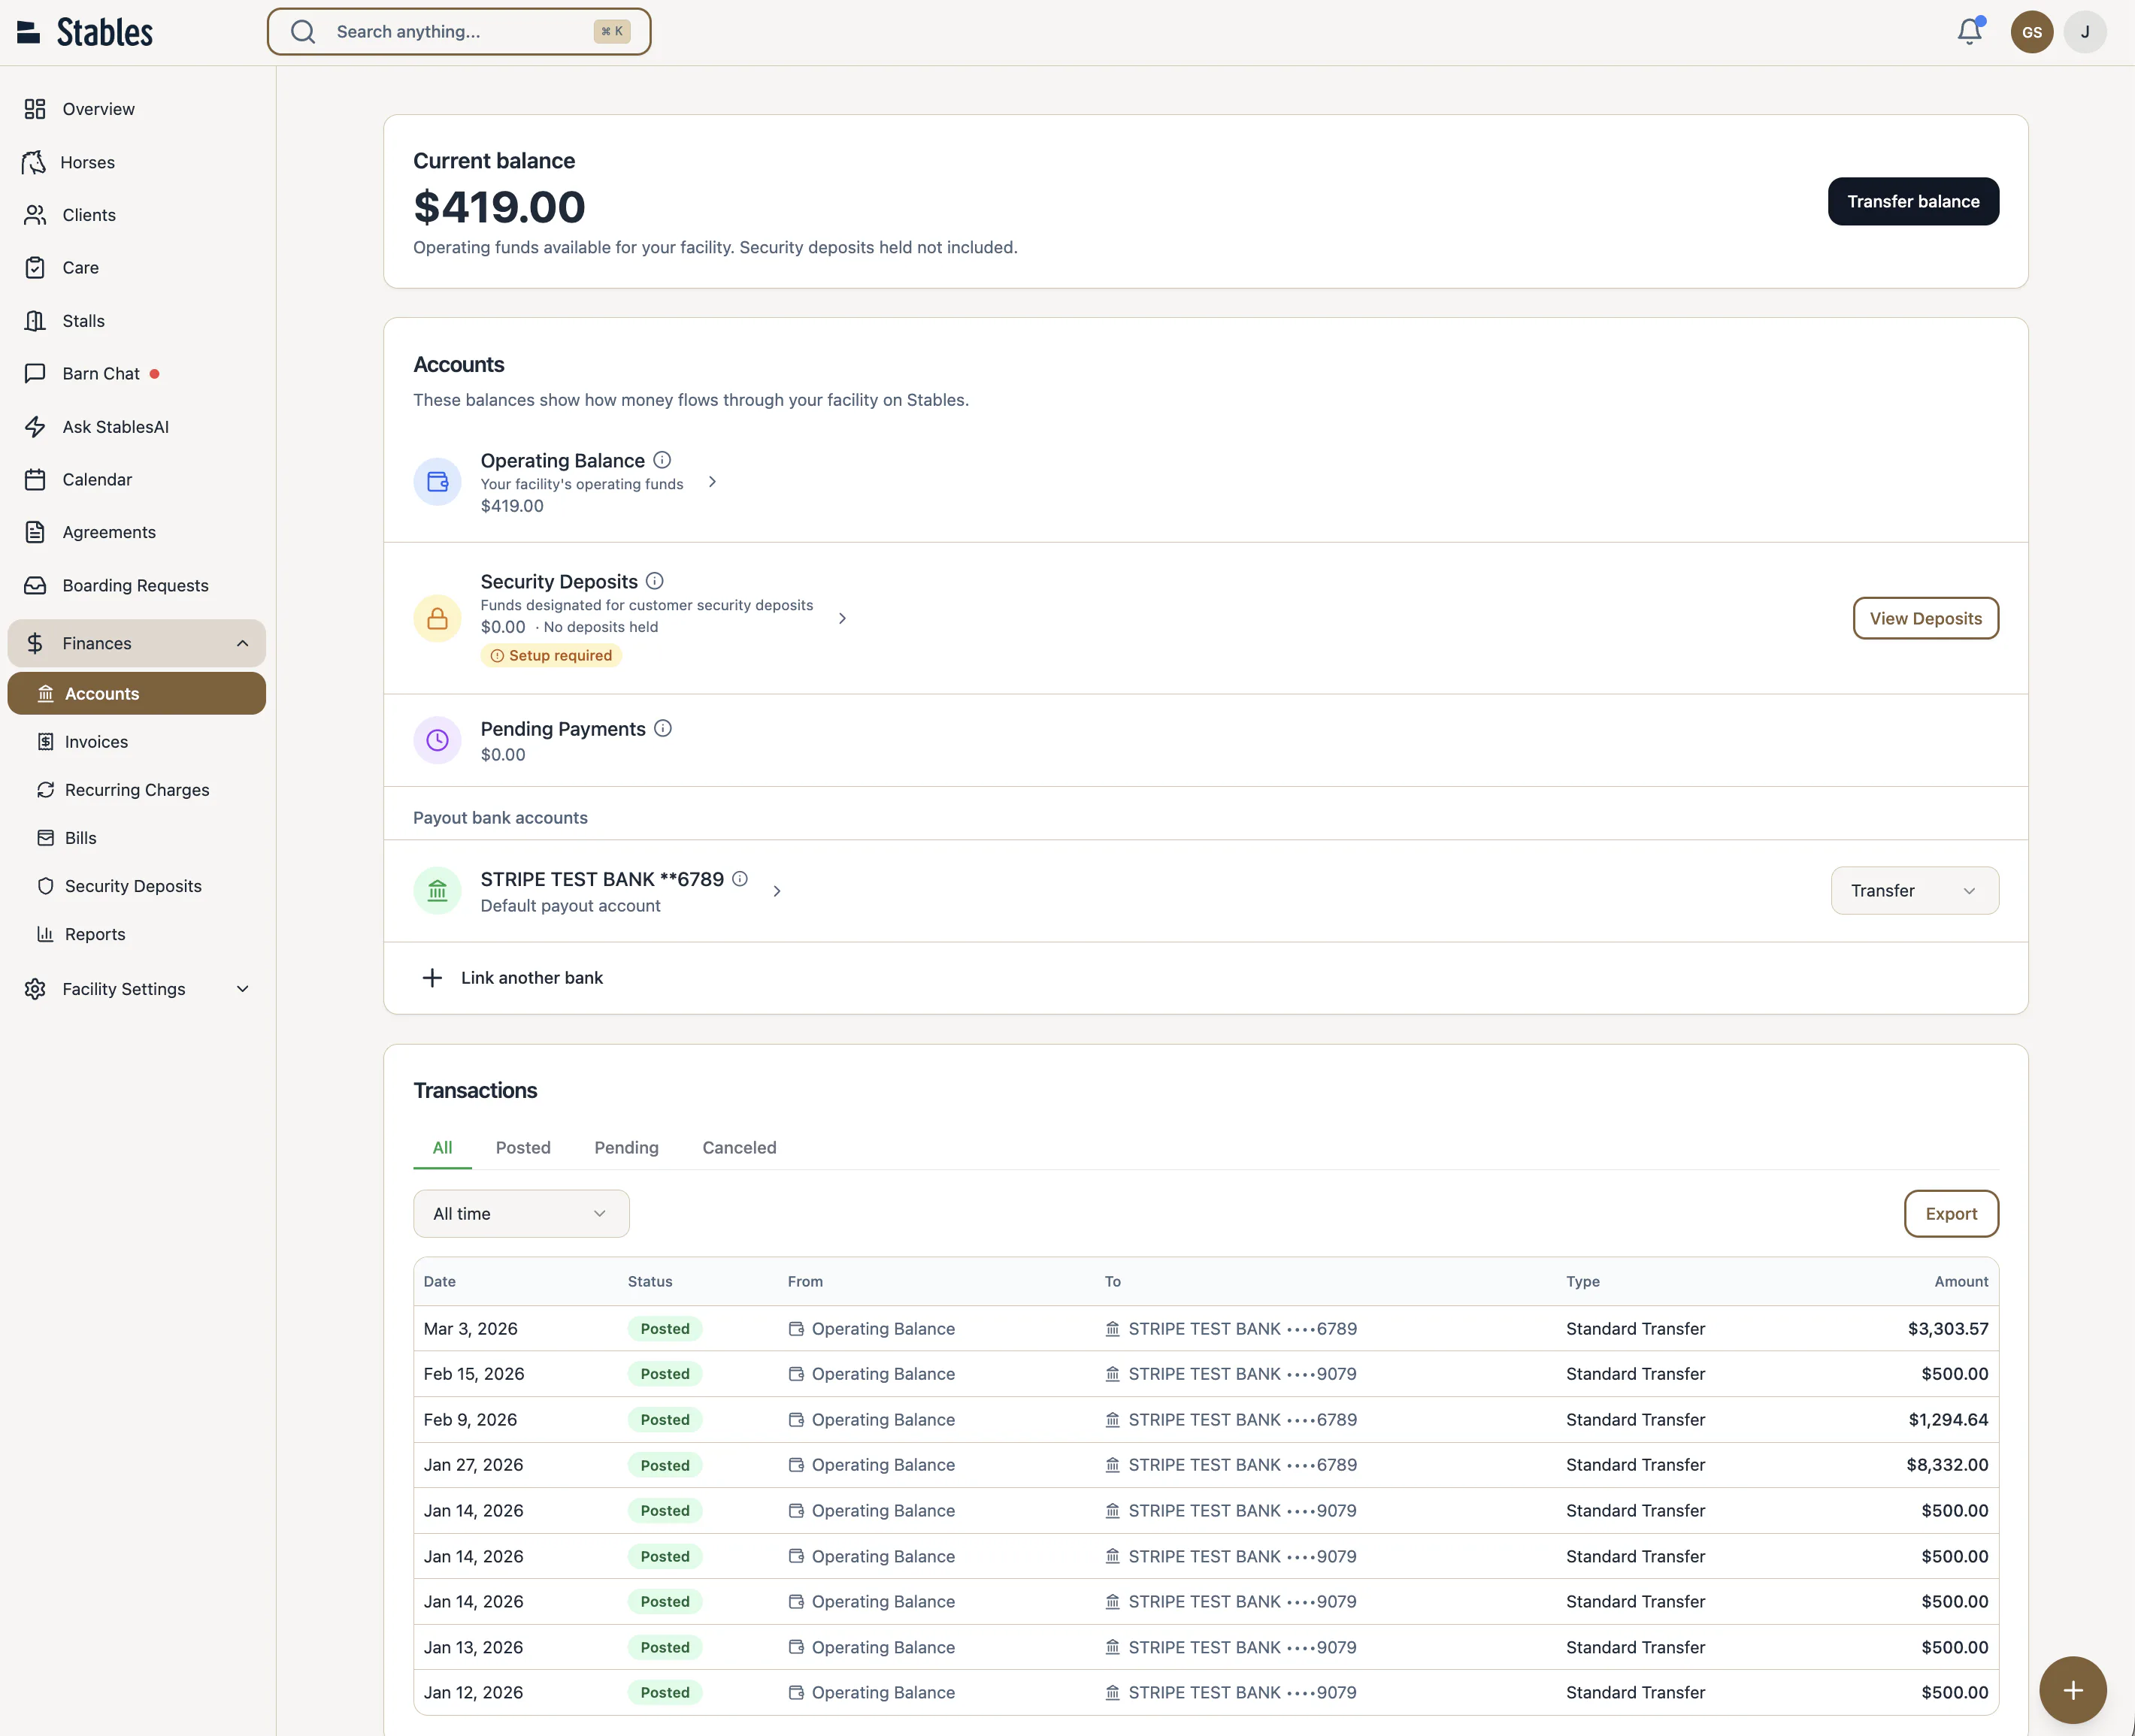Click the $3,303.57 transaction amount
The image size is (2135, 1736).
tap(1948, 1329)
